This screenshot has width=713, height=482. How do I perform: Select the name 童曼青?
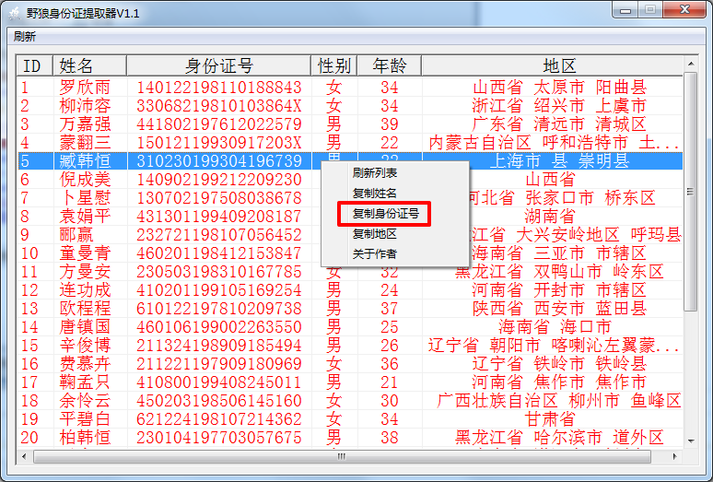tap(85, 253)
